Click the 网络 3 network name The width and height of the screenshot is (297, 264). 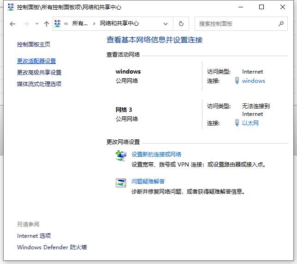124,110
